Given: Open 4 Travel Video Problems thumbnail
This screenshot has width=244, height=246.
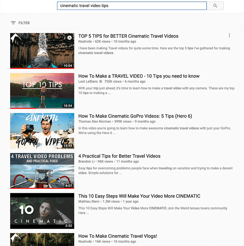Looking at the screenshot, I should 42,171.
